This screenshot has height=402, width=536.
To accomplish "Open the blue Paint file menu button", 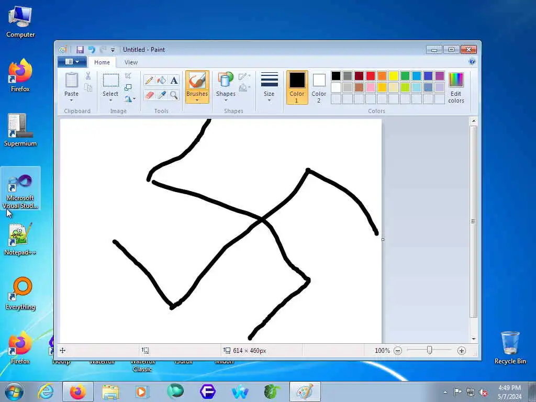I will coord(72,62).
